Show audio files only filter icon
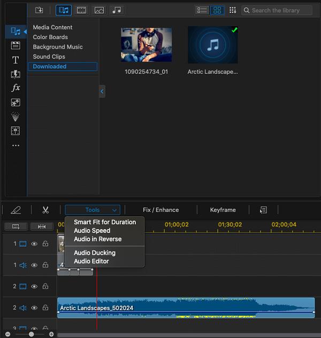Viewport: 321px width, 338px height. pyautogui.click(x=117, y=10)
